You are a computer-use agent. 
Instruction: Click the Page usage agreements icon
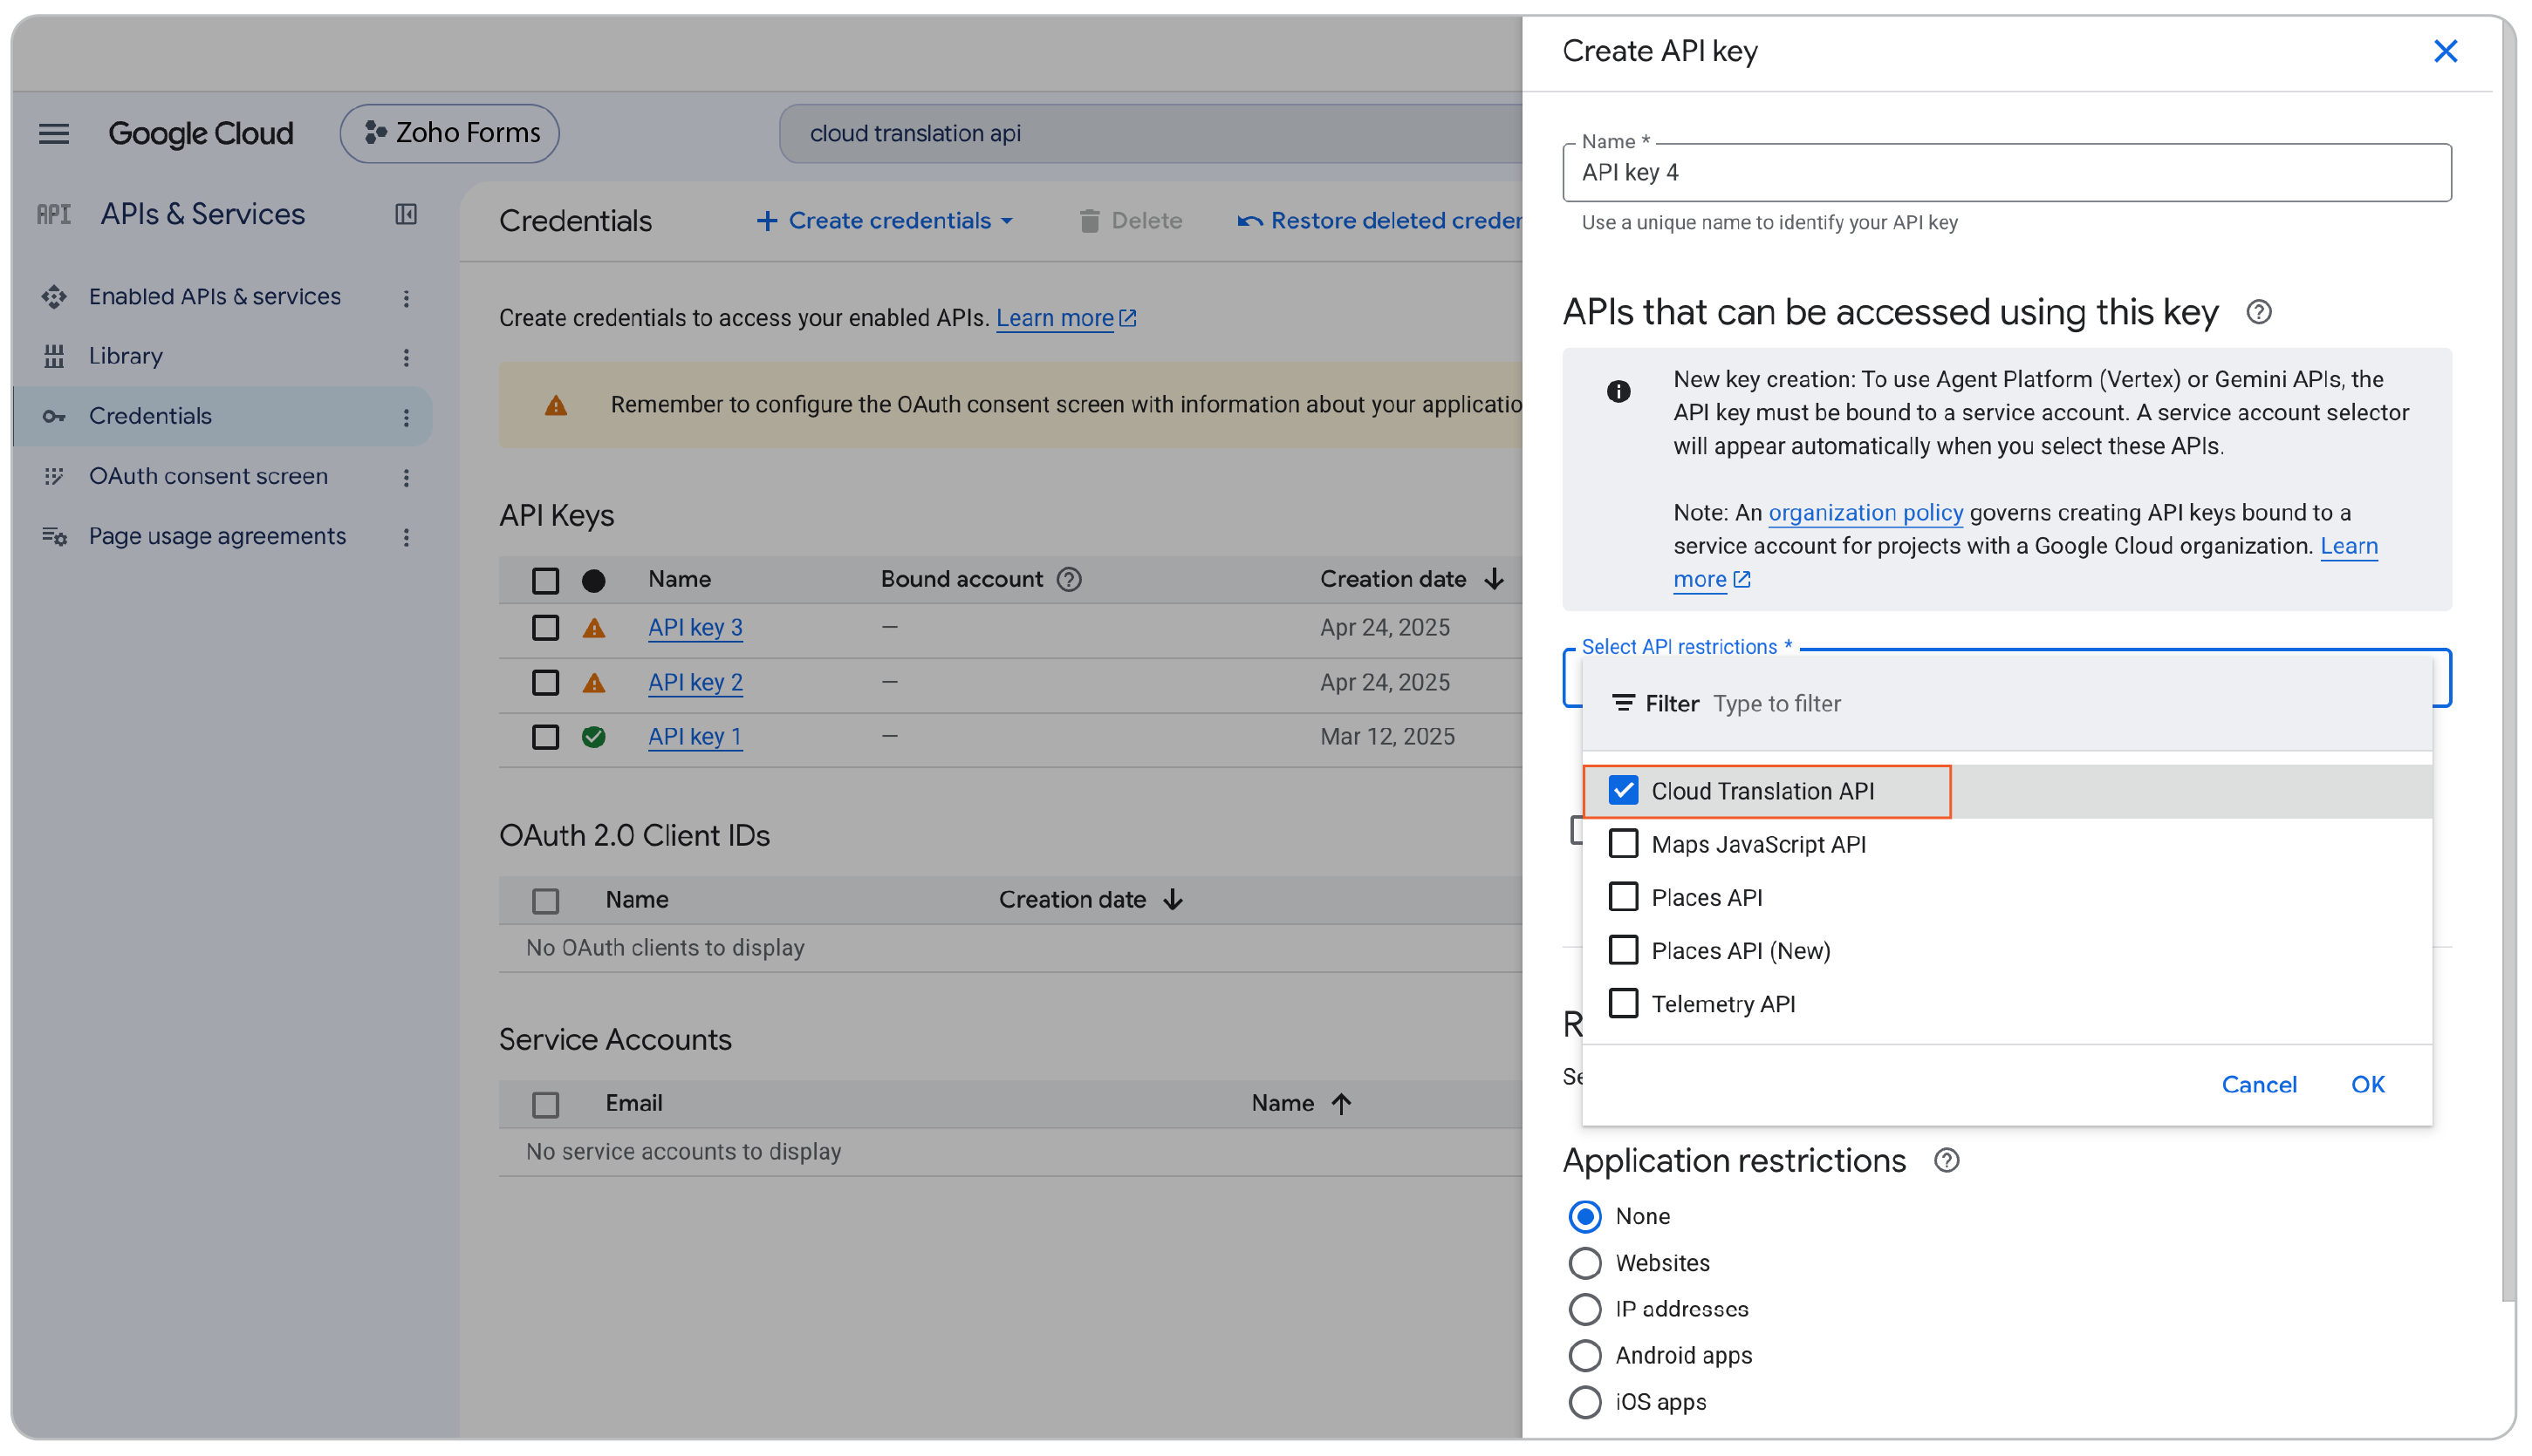click(x=54, y=536)
